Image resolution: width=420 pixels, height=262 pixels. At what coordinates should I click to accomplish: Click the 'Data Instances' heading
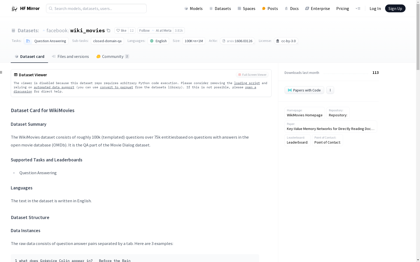25,231
